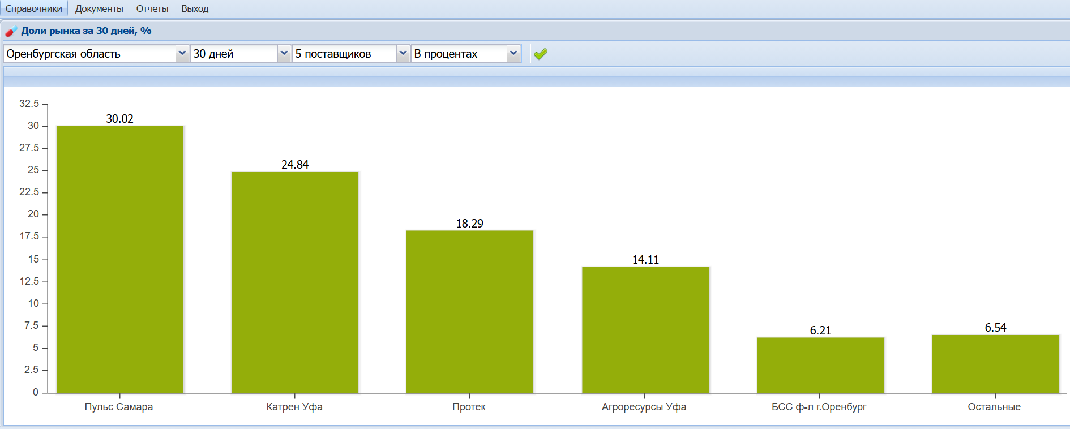This screenshot has width=1070, height=429.
Task: Expand the 5 поставщиков dropdown arrow
Action: (x=403, y=54)
